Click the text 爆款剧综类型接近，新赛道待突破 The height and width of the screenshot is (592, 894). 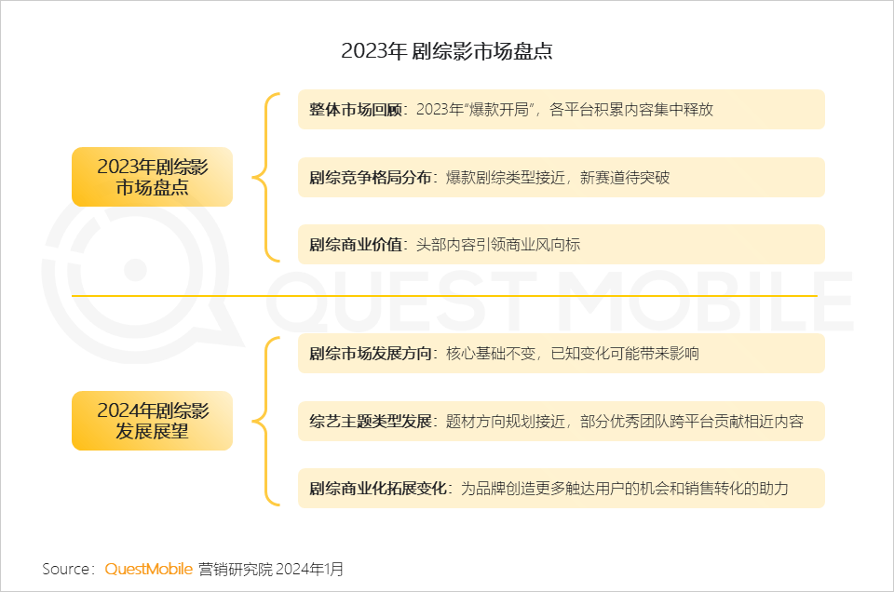(557, 178)
